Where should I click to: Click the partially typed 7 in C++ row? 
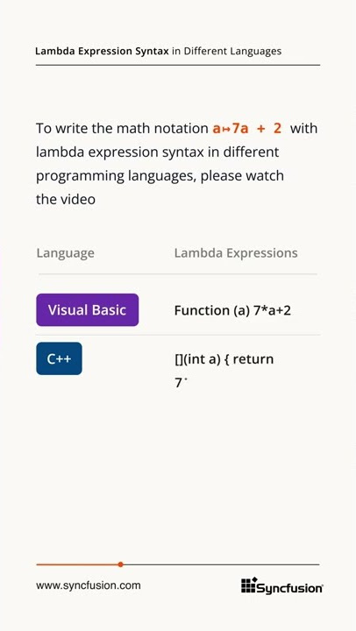178,383
